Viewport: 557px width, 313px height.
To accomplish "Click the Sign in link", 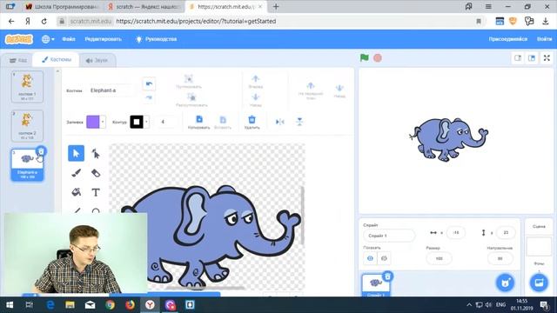I will pyautogui.click(x=544, y=39).
